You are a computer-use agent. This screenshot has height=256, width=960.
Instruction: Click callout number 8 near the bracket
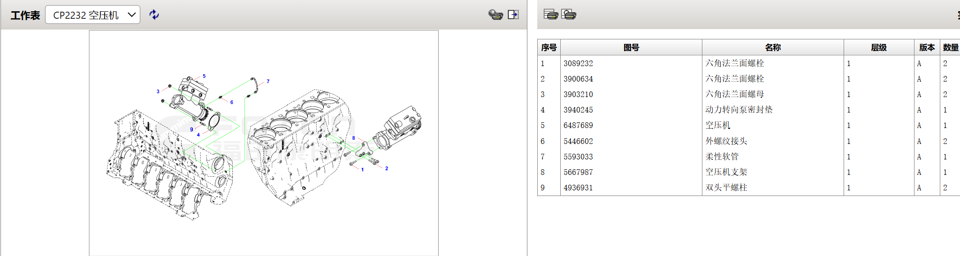(x=353, y=138)
